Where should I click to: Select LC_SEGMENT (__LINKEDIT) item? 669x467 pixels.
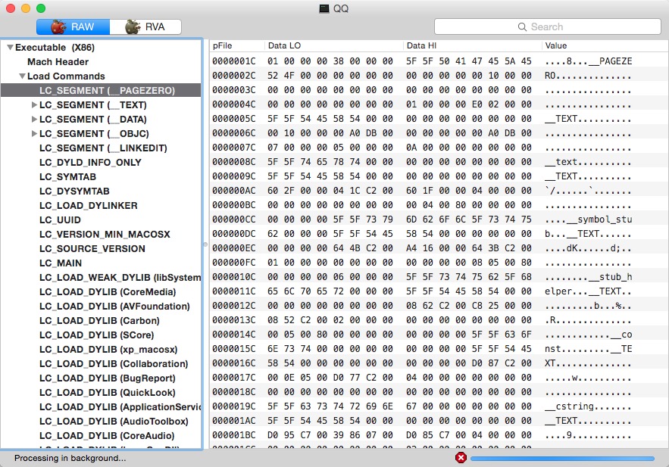click(x=103, y=148)
